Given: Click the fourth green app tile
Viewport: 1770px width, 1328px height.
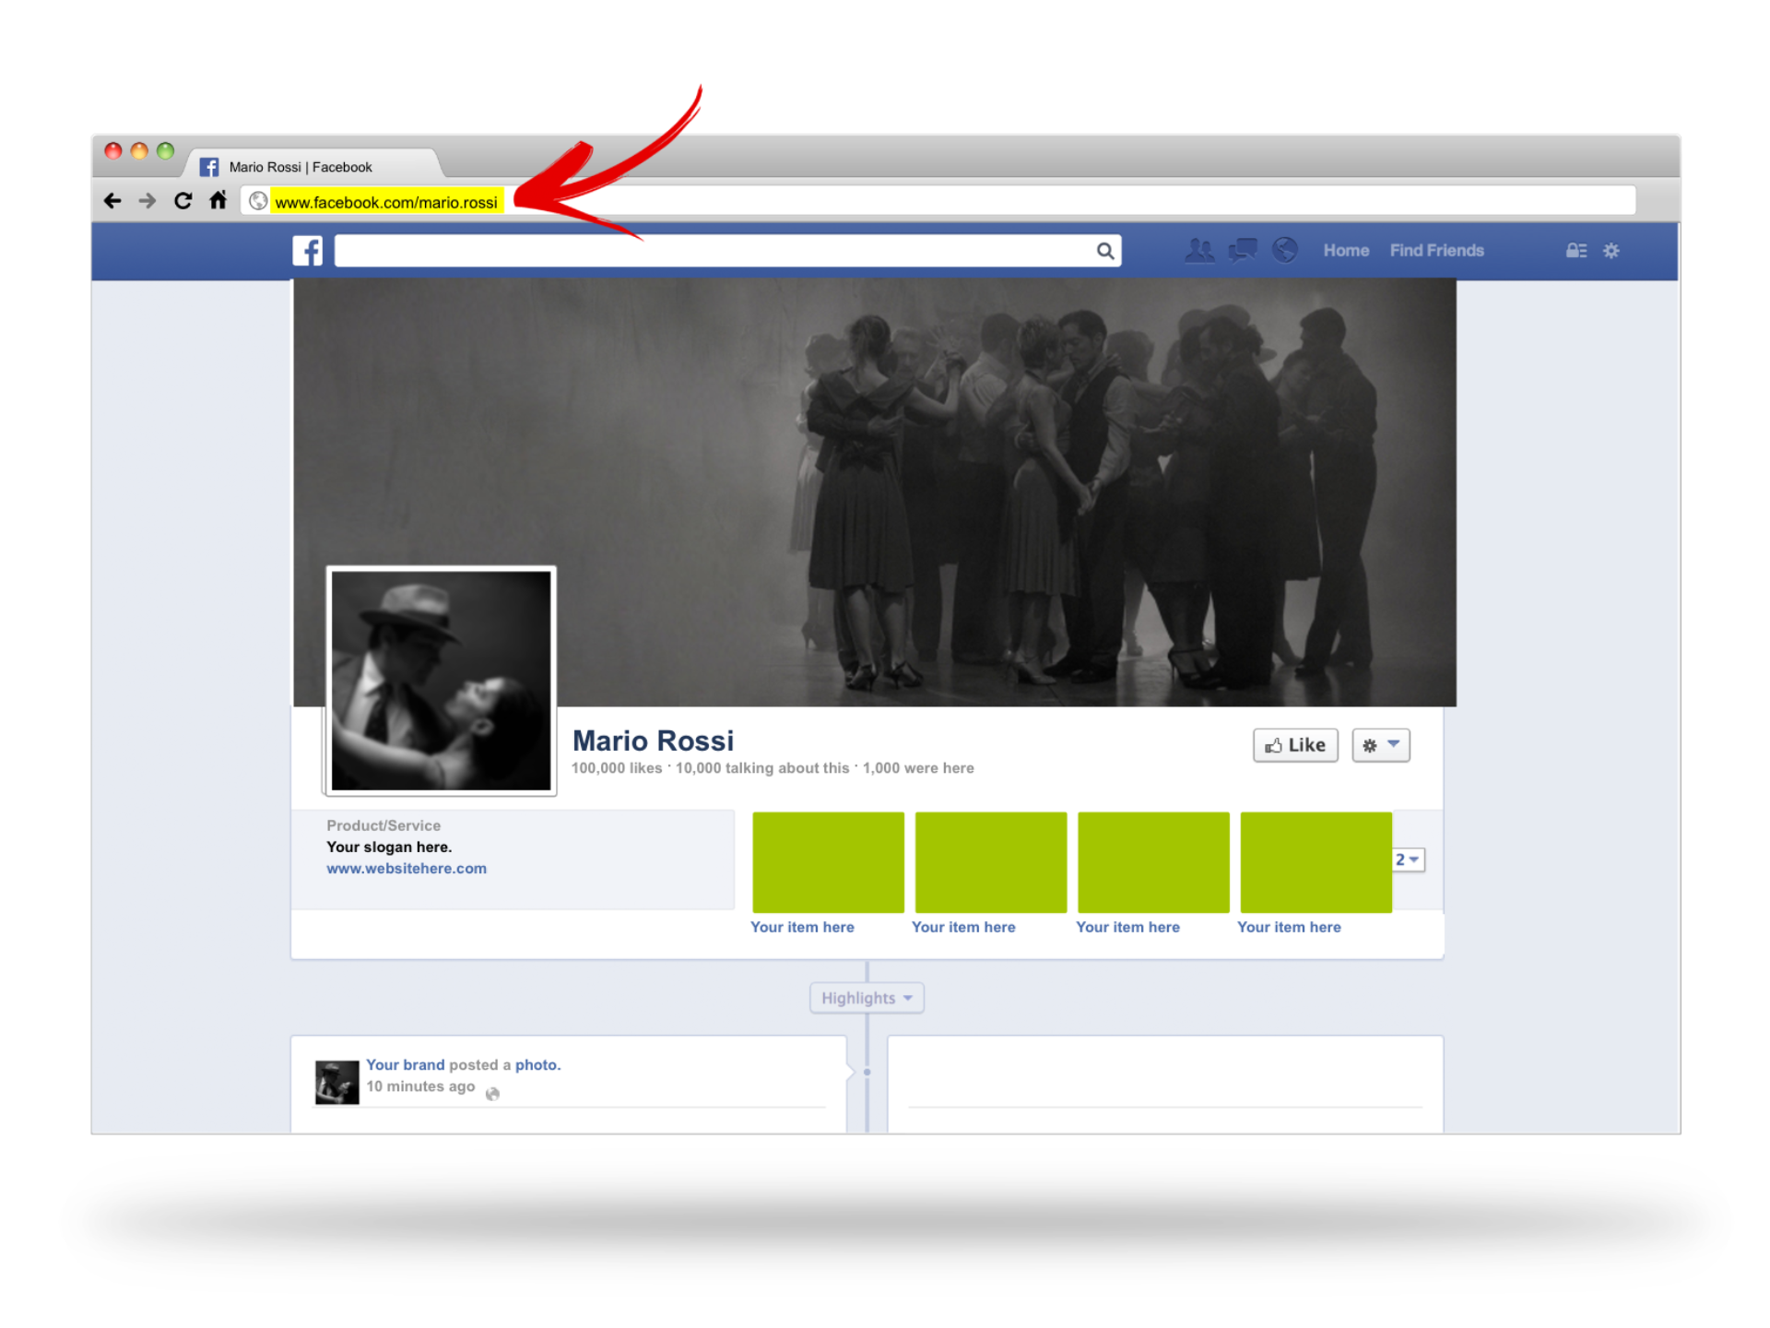Looking at the screenshot, I should 1316,862.
